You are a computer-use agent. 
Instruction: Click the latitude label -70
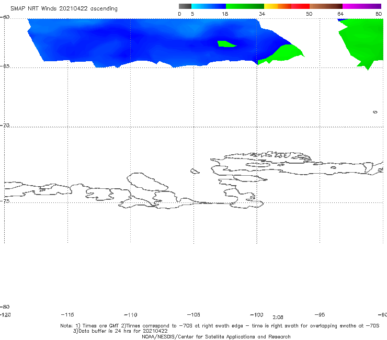(x=5, y=126)
